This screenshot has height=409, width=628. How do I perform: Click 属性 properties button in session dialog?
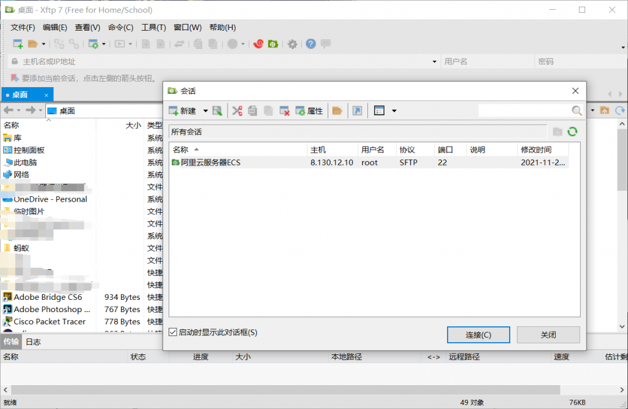coord(309,111)
